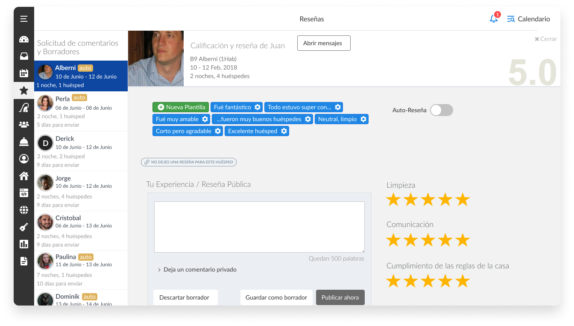Image resolution: width=574 pixels, height=326 pixels.
Task: Toggle the Auto-Reseña switch
Action: point(441,110)
